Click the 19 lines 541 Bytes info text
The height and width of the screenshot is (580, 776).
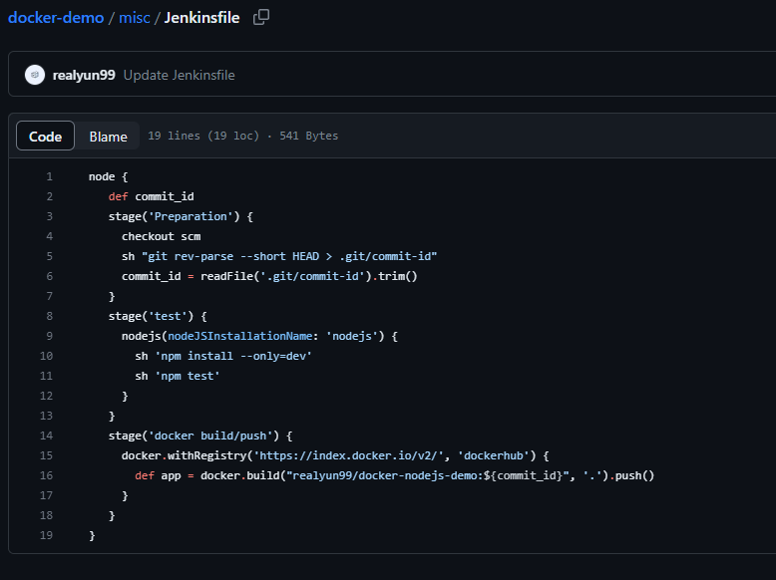point(243,136)
